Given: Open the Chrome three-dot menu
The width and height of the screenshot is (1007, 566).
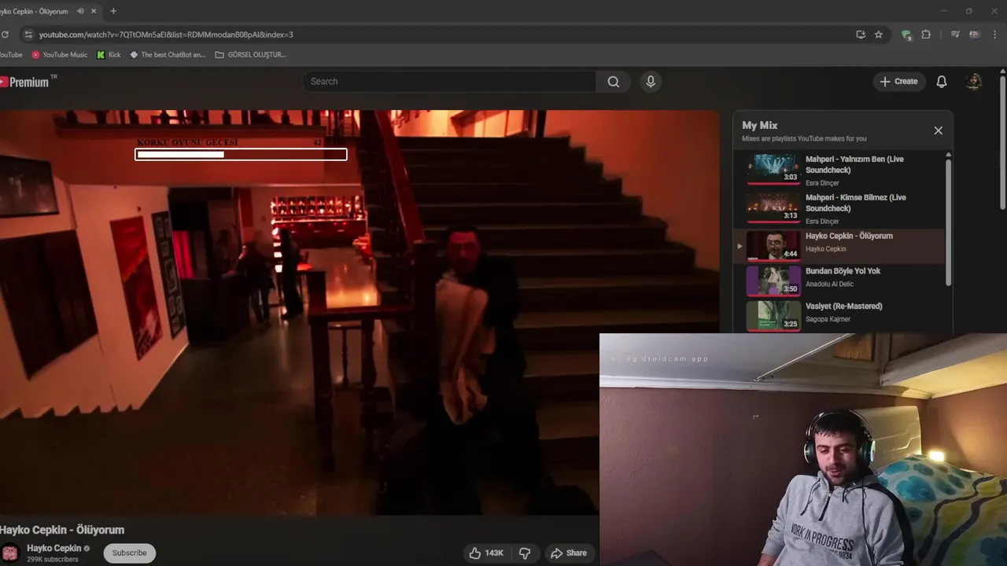Looking at the screenshot, I should pyautogui.click(x=995, y=35).
